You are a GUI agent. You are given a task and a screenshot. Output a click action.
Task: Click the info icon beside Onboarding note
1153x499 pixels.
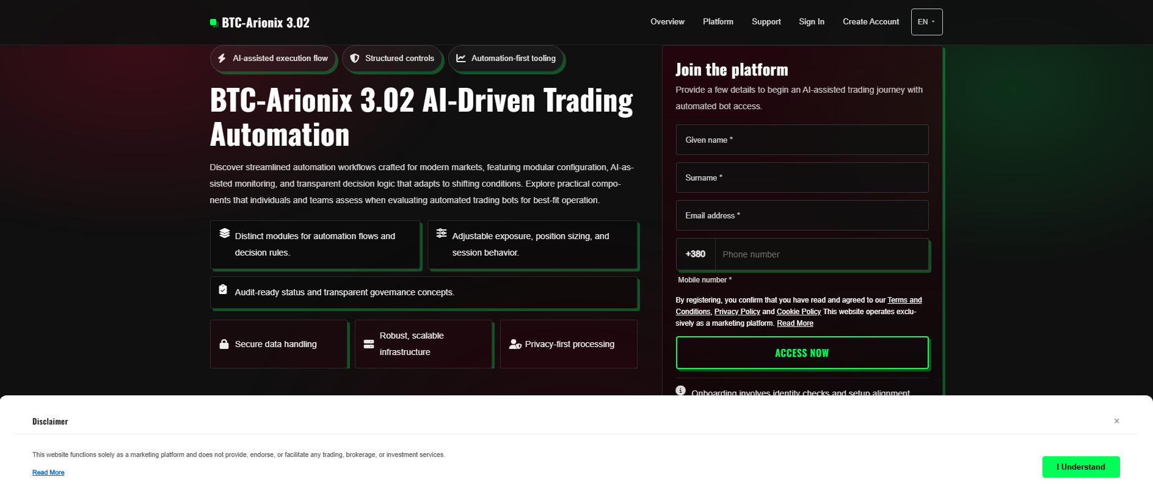(681, 390)
